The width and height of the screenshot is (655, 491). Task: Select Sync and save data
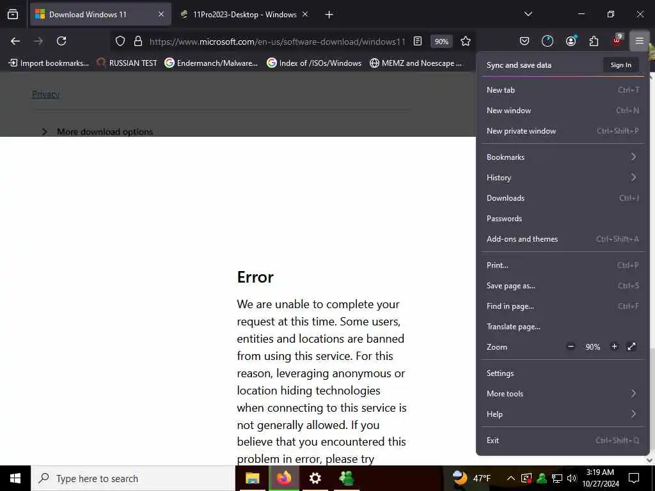(519, 65)
